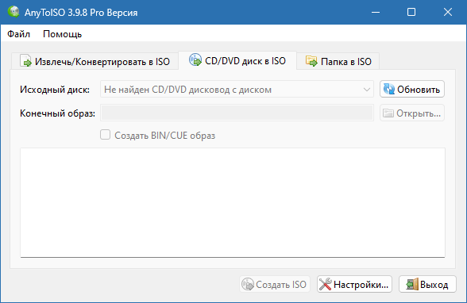This screenshot has height=303, width=467.
Task: Minimize the AnyToISO window
Action: coord(376,12)
